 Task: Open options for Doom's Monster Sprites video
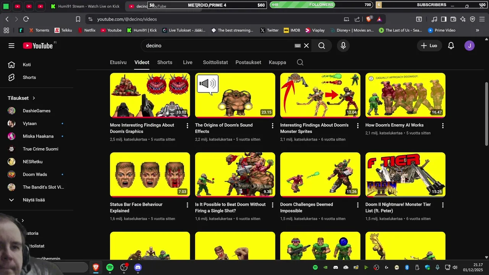point(358,126)
